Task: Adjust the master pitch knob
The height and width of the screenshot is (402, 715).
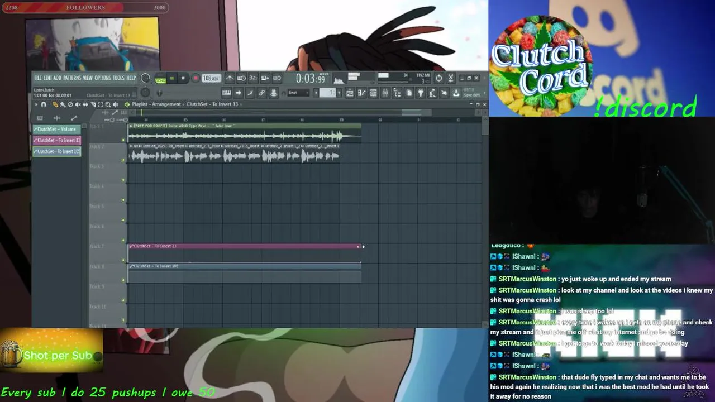Action: click(145, 92)
